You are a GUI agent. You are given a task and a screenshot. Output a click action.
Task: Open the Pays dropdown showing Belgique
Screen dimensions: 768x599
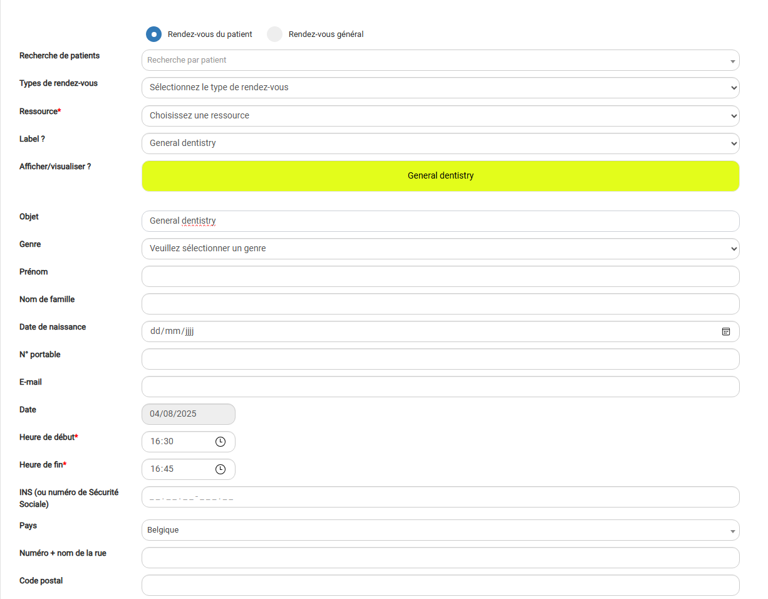pyautogui.click(x=440, y=530)
